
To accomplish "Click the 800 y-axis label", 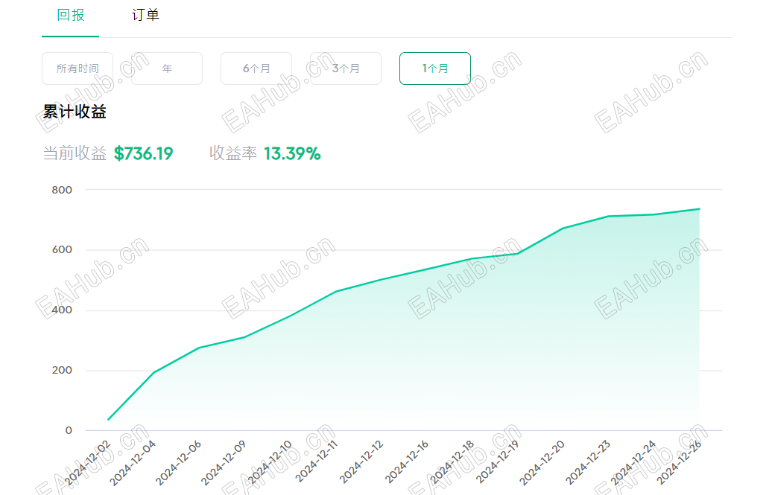I will 62,190.
